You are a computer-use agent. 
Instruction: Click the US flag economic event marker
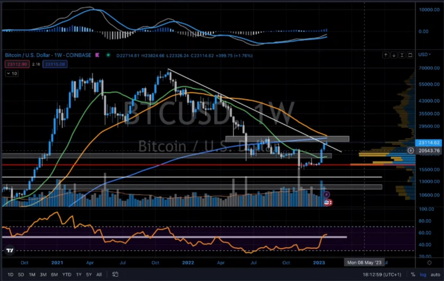tap(327, 203)
